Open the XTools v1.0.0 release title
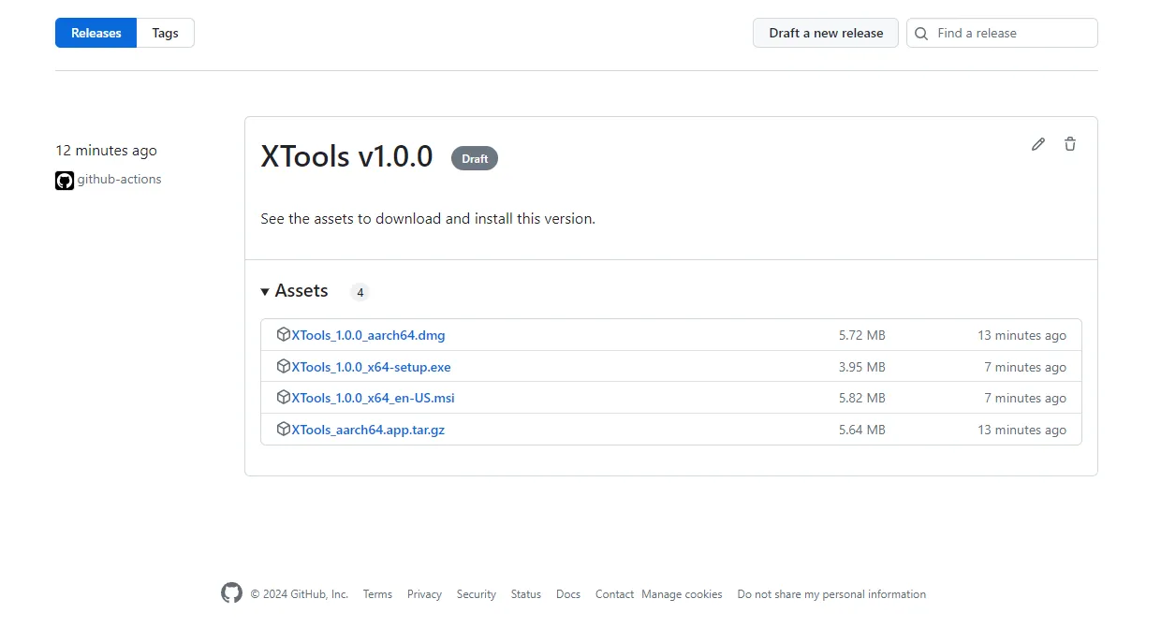 click(x=346, y=156)
